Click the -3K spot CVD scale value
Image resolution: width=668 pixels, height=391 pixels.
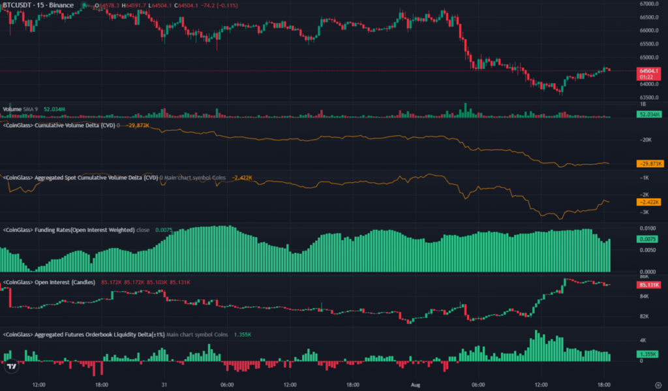(x=644, y=212)
